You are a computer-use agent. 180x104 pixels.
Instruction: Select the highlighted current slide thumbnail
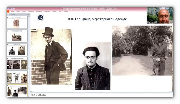[x=17, y=91]
